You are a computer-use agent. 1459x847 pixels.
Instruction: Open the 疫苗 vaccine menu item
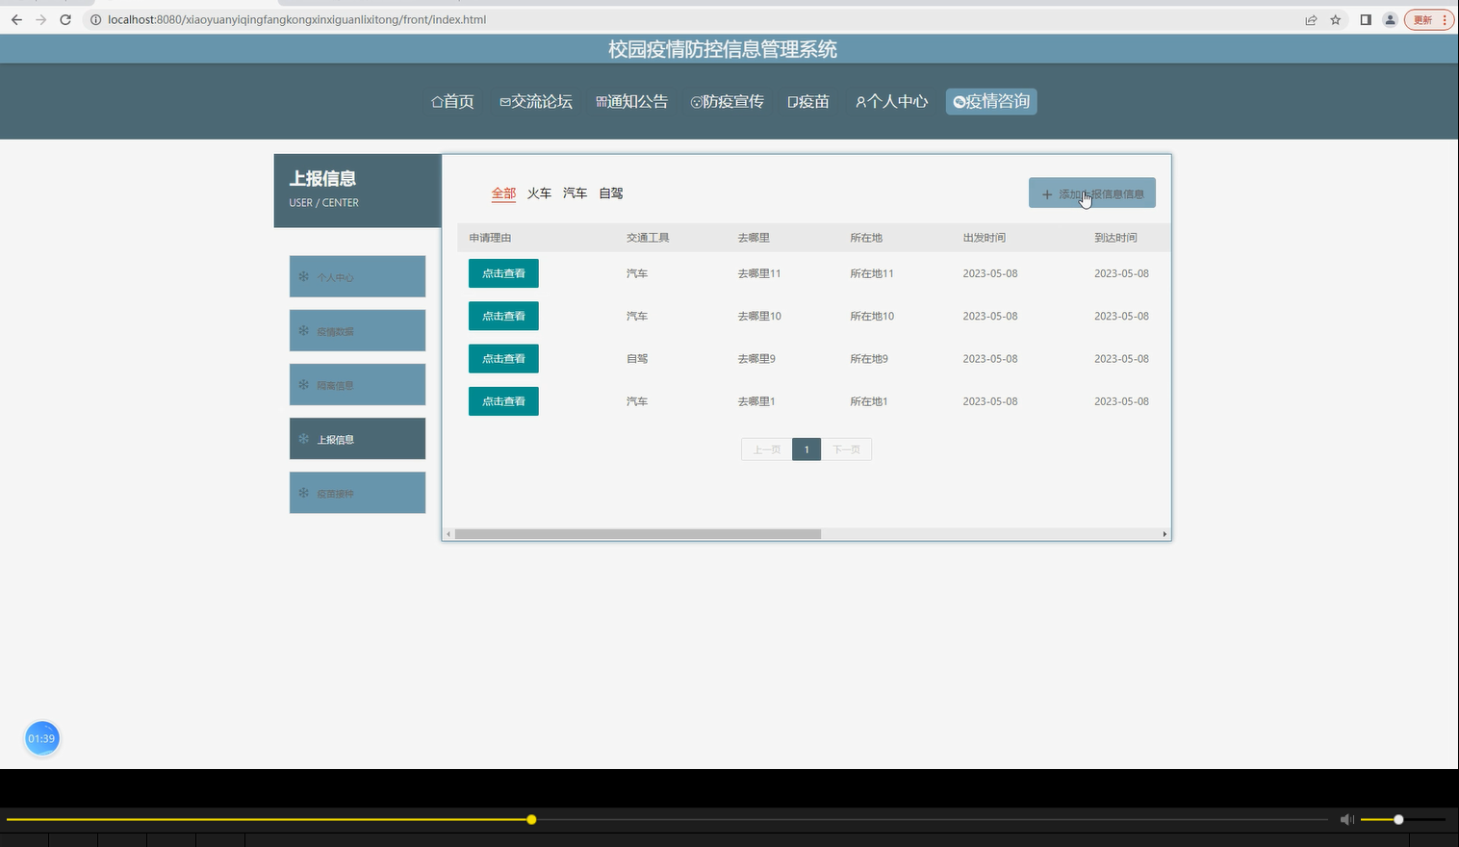[x=808, y=101]
